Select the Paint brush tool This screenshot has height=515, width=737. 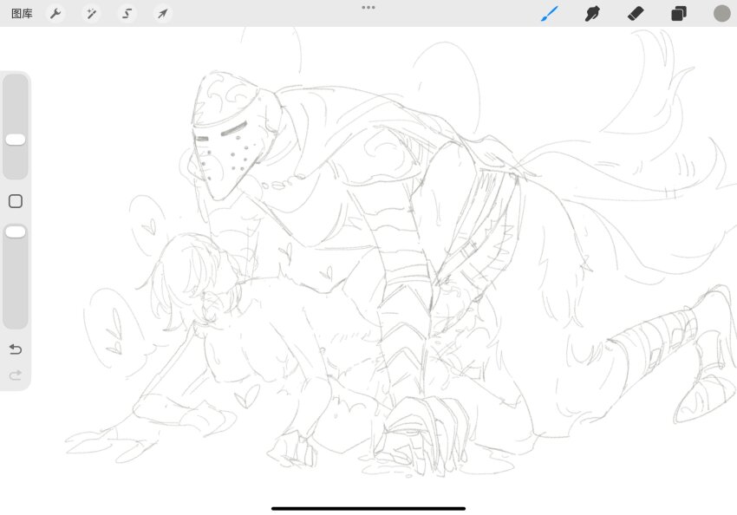point(550,14)
